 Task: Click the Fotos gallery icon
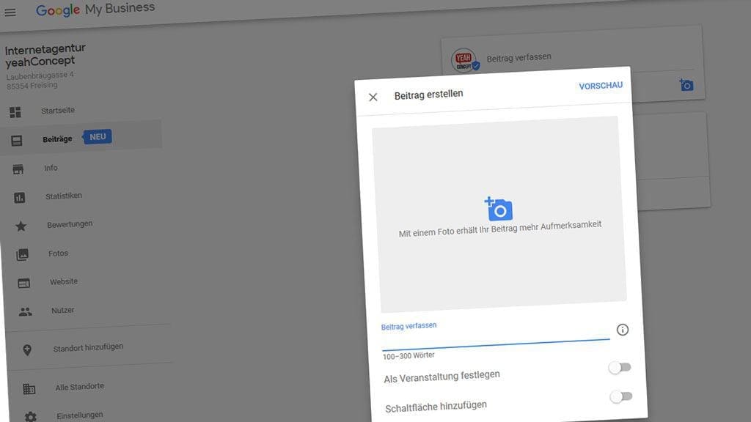(23, 254)
